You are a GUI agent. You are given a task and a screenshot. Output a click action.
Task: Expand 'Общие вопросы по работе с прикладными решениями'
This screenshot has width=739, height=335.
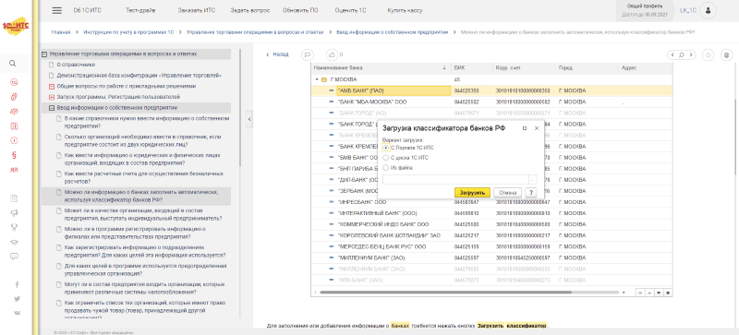52,86
